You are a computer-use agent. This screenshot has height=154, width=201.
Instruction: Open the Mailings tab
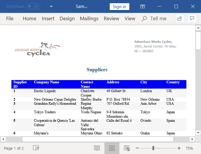(x=89, y=18)
